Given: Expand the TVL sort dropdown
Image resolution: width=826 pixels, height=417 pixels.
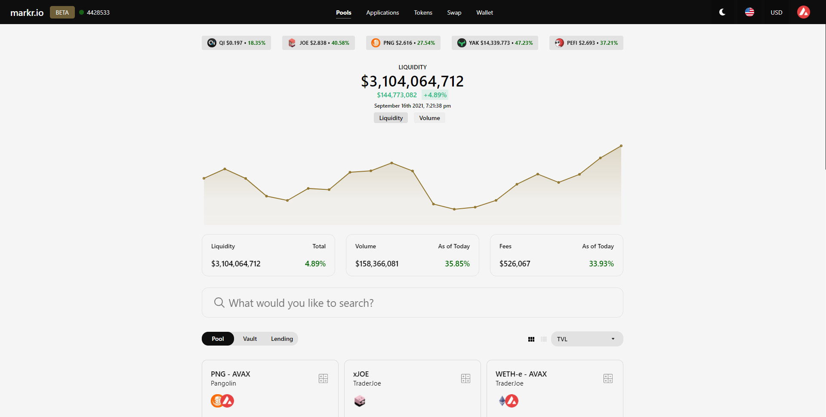Looking at the screenshot, I should click(x=587, y=339).
